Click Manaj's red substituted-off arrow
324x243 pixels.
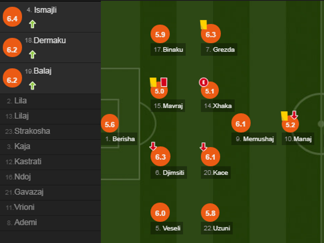[x=294, y=115]
